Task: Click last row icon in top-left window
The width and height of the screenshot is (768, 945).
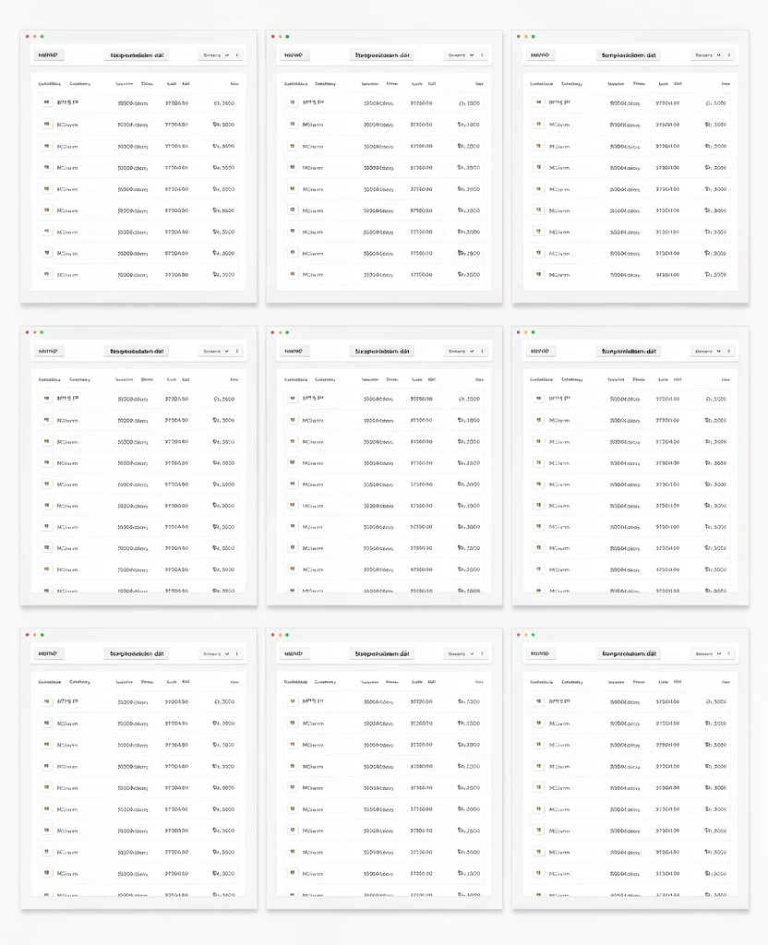Action: coord(46,274)
